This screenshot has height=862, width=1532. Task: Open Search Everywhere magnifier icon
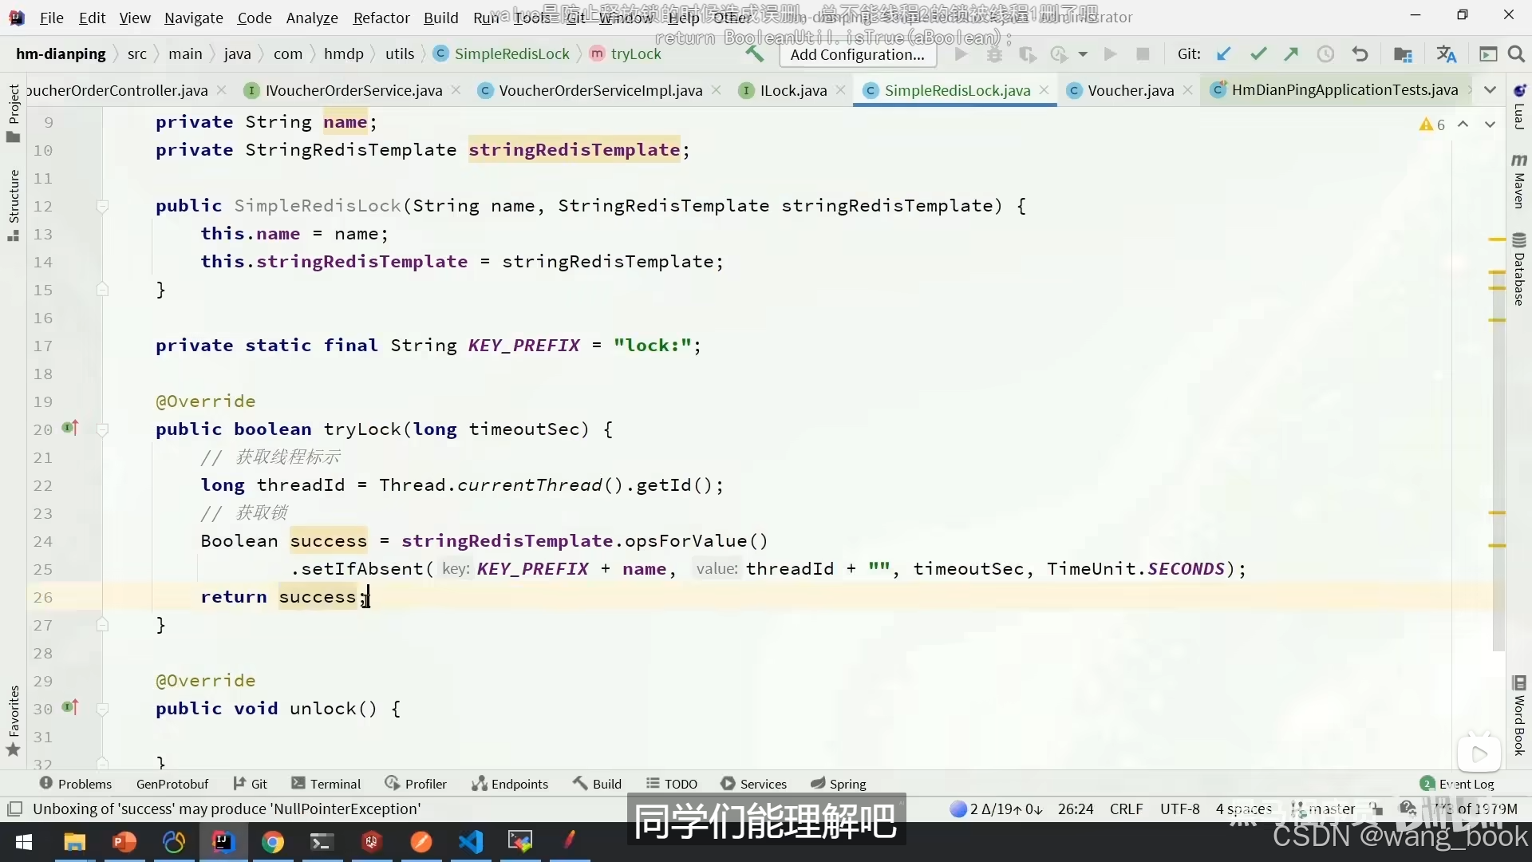pos(1516,54)
